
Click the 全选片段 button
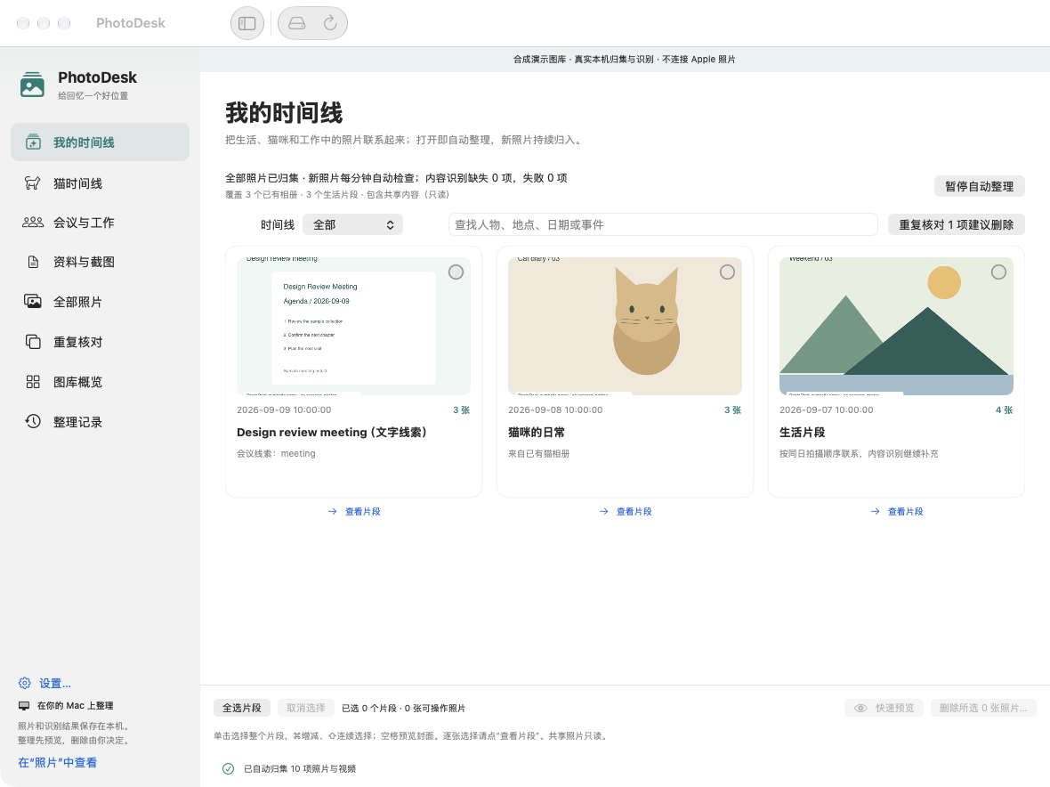click(x=242, y=708)
